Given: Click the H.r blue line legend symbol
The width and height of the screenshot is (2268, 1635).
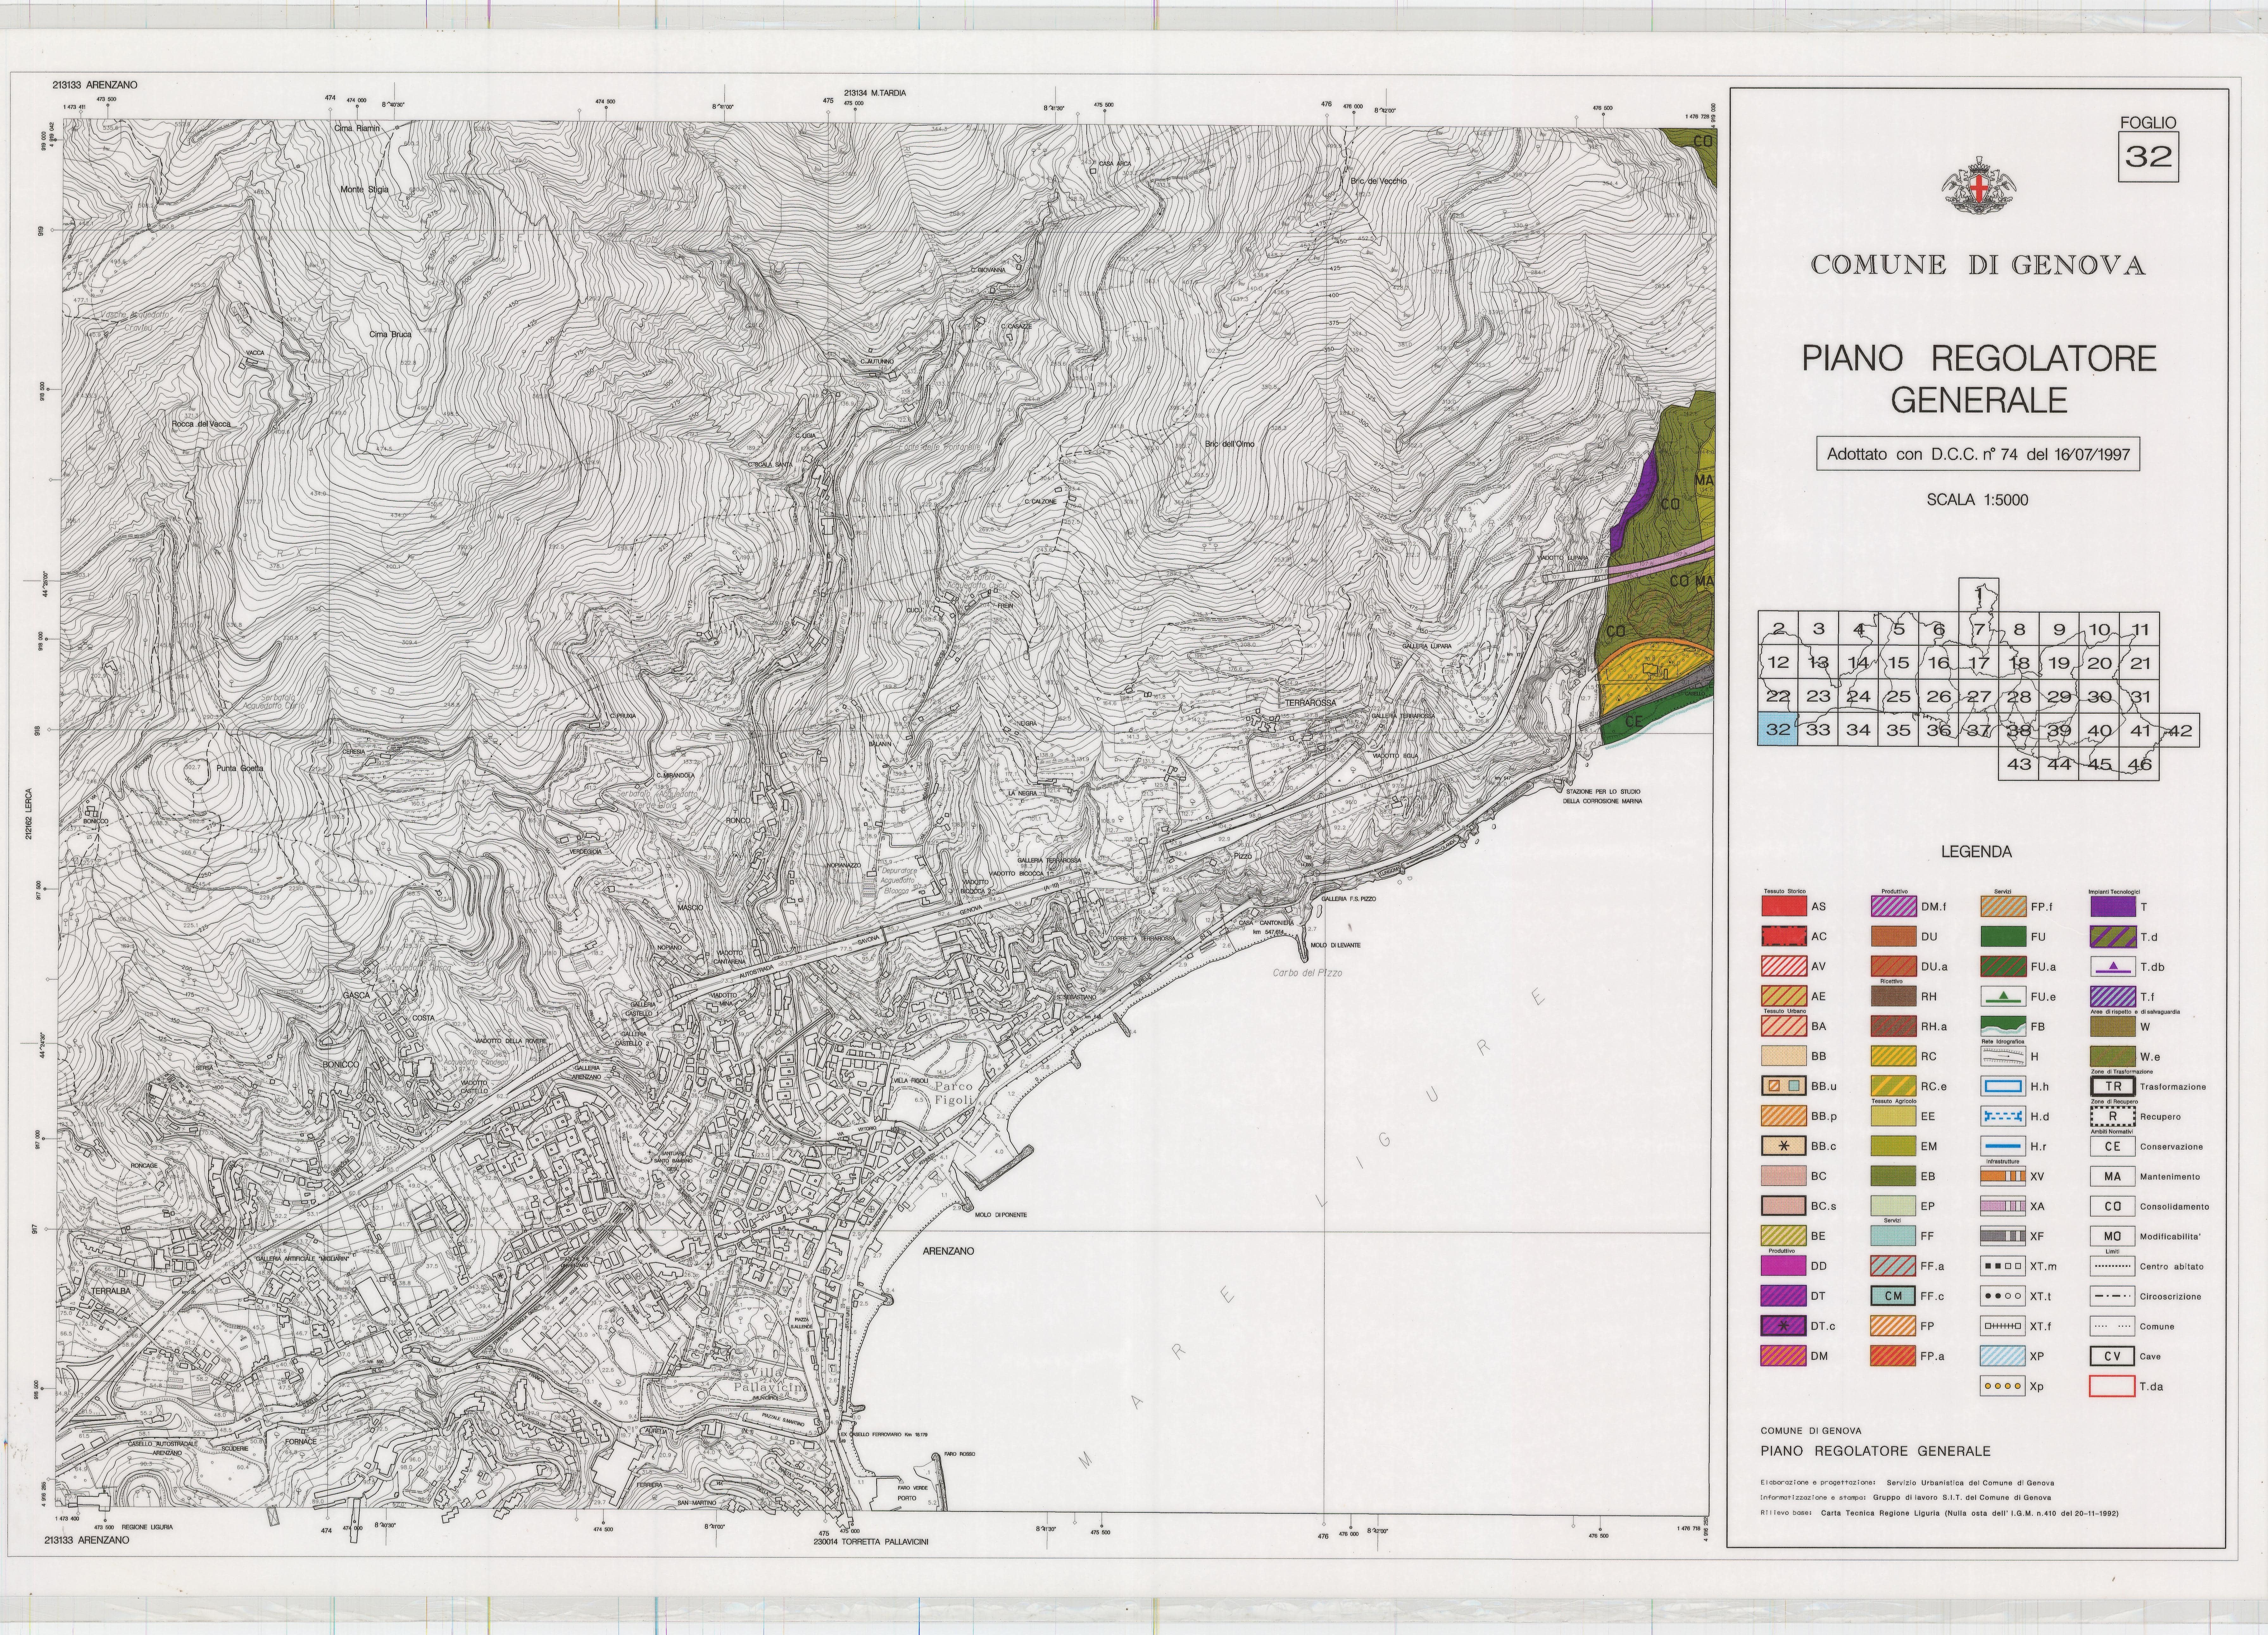Looking at the screenshot, I should click(x=2003, y=1146).
